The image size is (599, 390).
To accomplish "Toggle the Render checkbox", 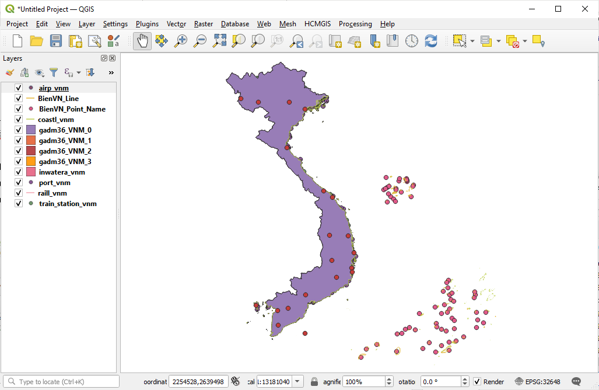I will 477,382.
